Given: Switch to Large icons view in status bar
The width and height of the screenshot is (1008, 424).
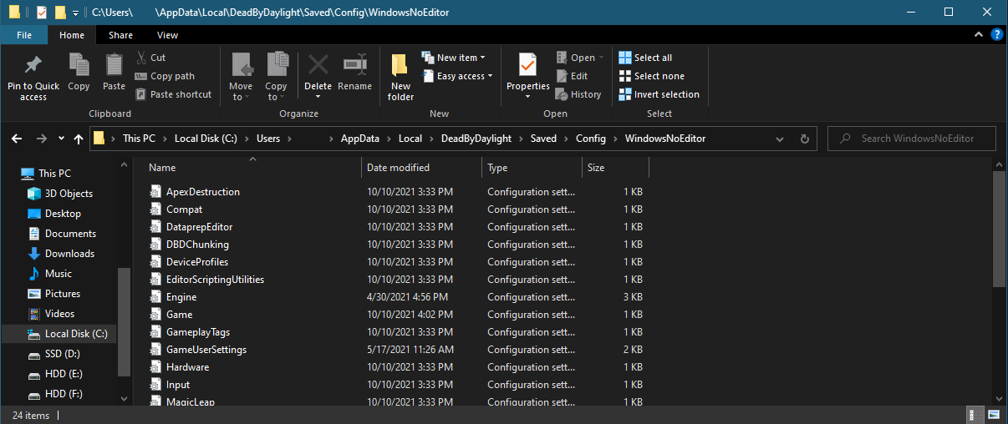Looking at the screenshot, I should coord(993,415).
